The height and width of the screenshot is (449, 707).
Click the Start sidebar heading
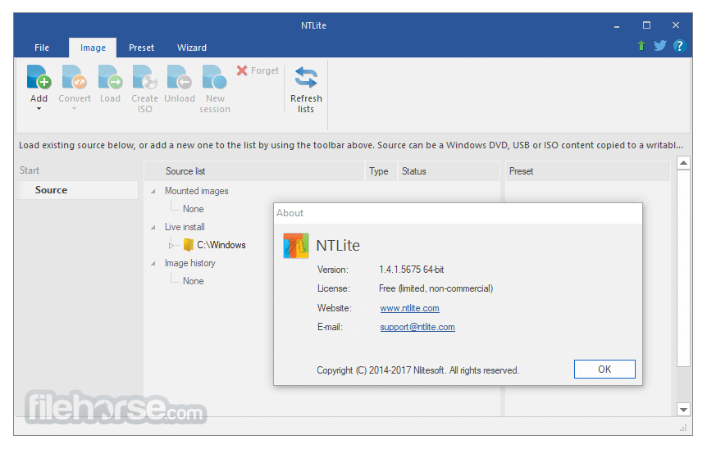coord(30,170)
